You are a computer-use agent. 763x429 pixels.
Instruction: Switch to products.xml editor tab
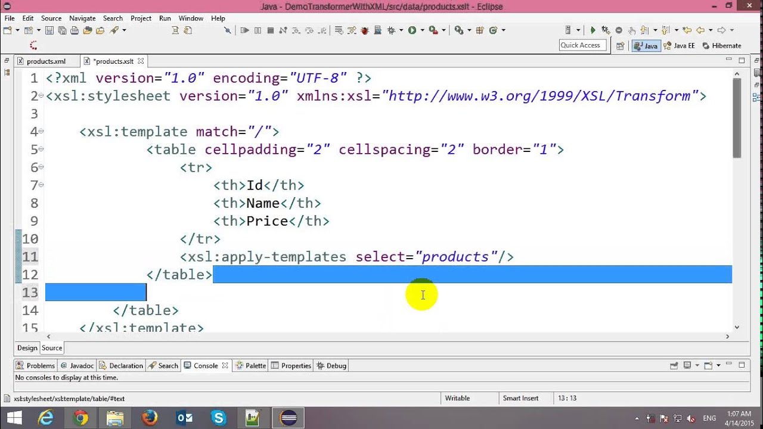46,61
